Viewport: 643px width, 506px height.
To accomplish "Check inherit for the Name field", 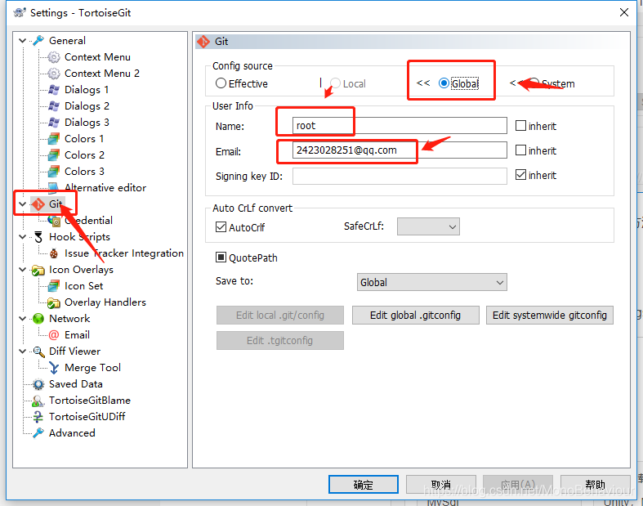I will [520, 126].
